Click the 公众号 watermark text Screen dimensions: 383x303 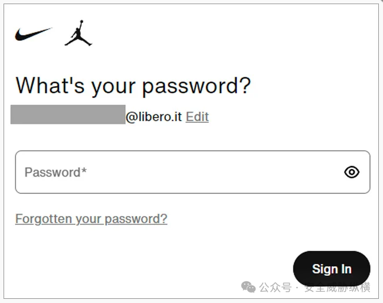coord(275,287)
